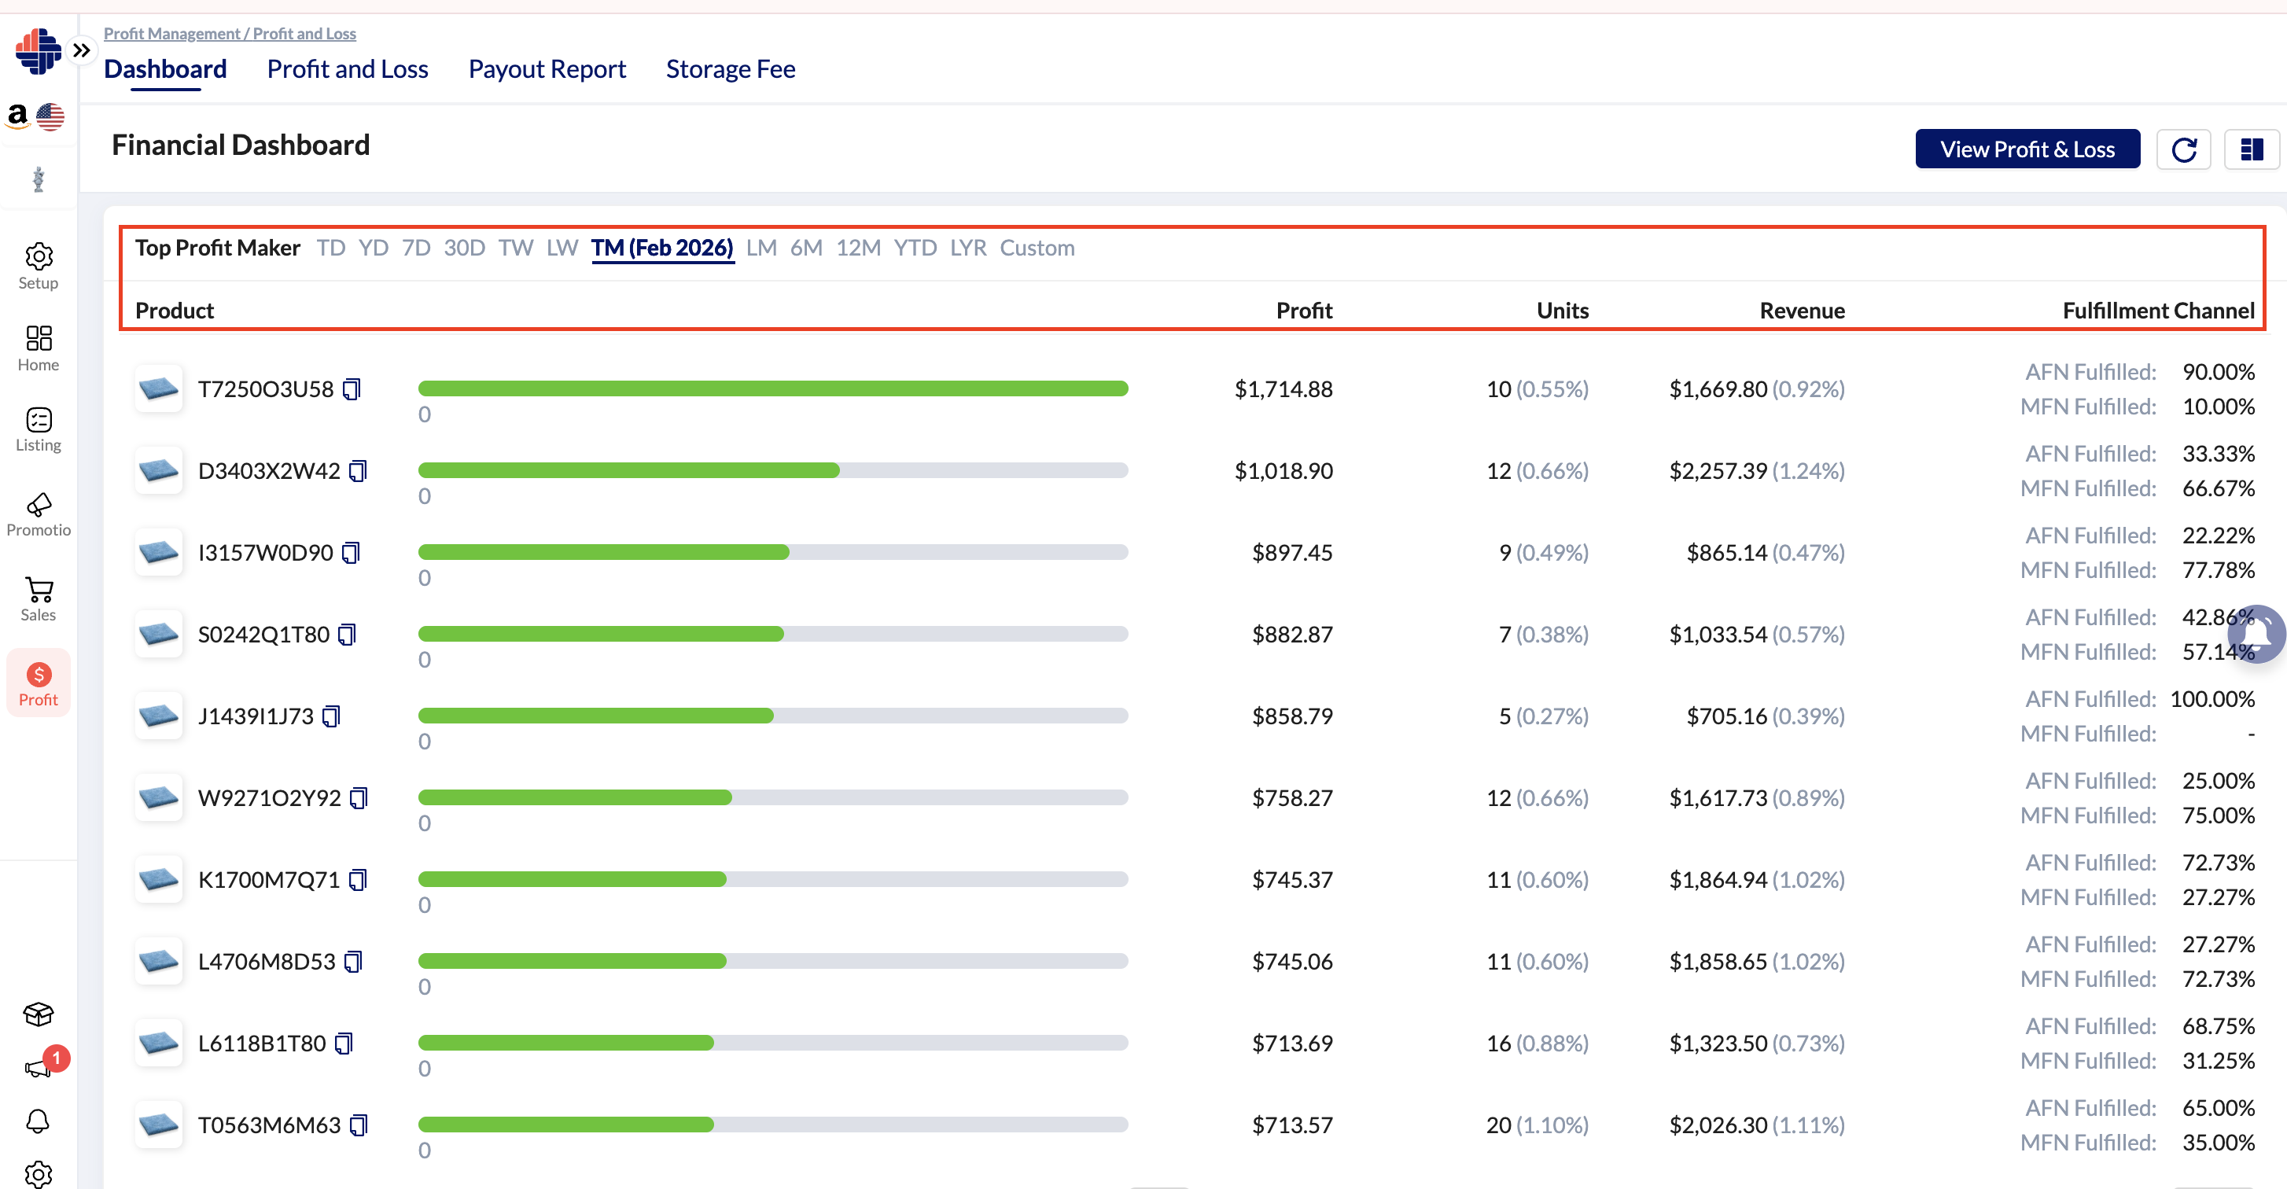Select the LM time range filter
The image size is (2287, 1189).
tap(760, 248)
